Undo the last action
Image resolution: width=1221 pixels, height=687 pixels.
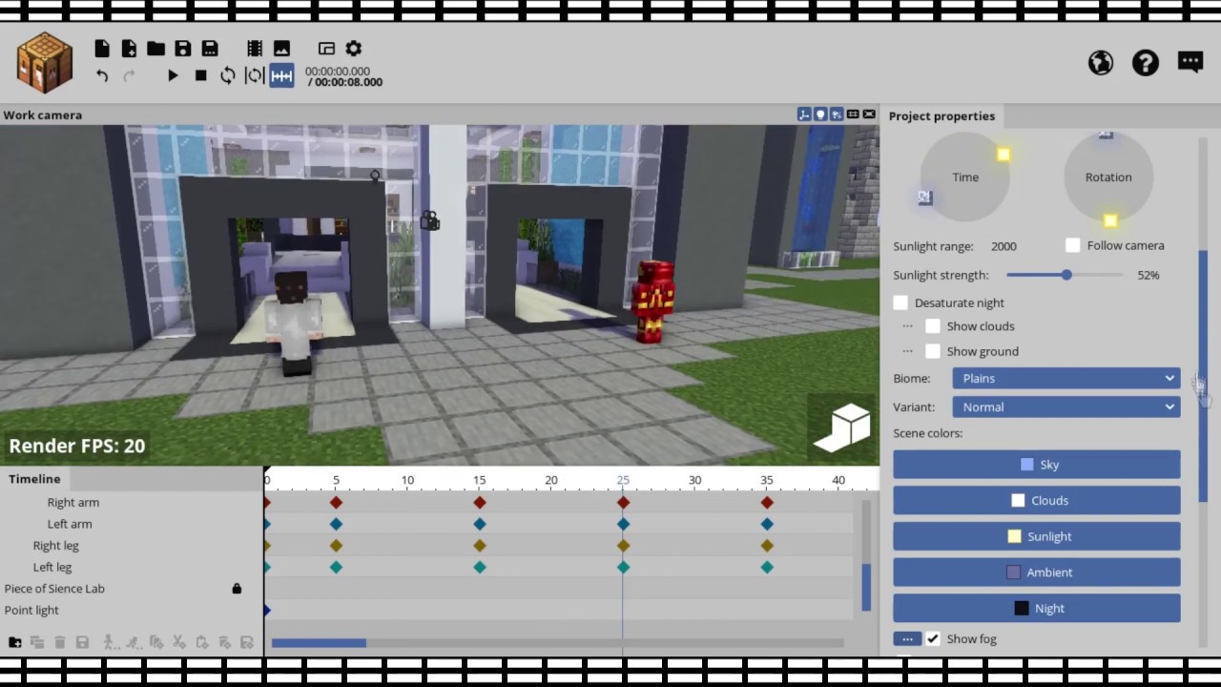102,75
